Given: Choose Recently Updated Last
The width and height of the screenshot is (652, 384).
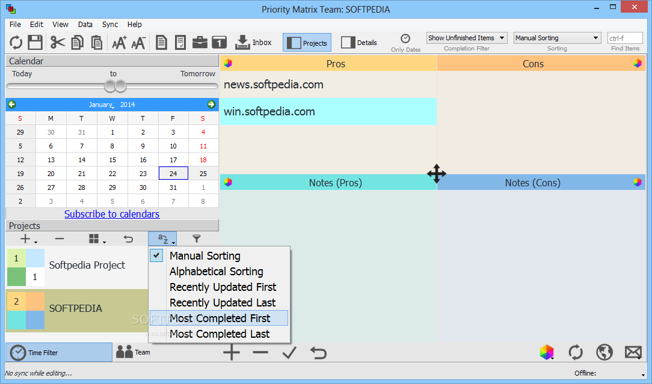Looking at the screenshot, I should 219,303.
